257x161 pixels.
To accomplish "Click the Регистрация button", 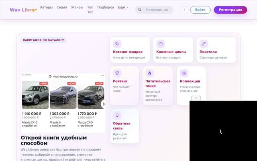I will click(x=230, y=10).
